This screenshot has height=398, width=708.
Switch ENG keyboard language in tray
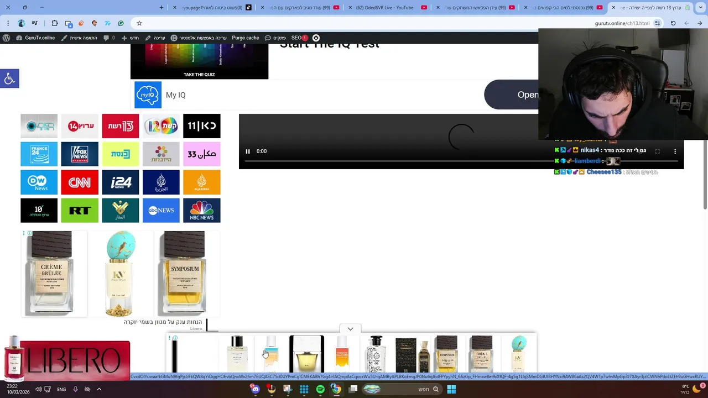coord(61,389)
